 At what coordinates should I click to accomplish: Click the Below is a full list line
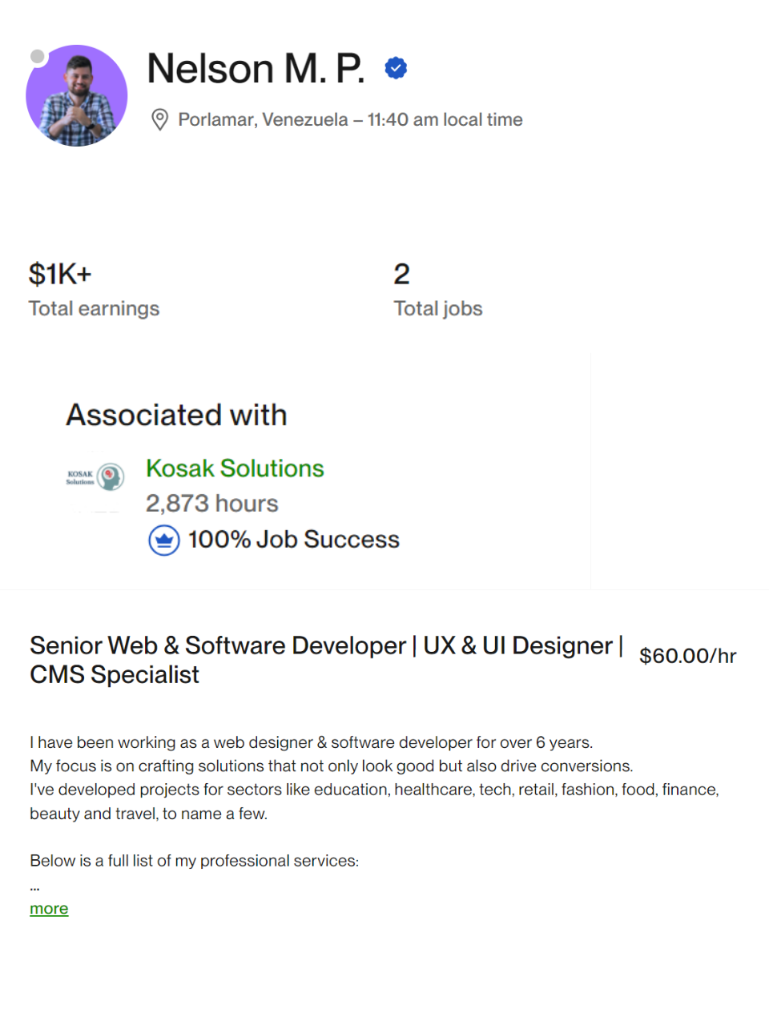tap(195, 861)
